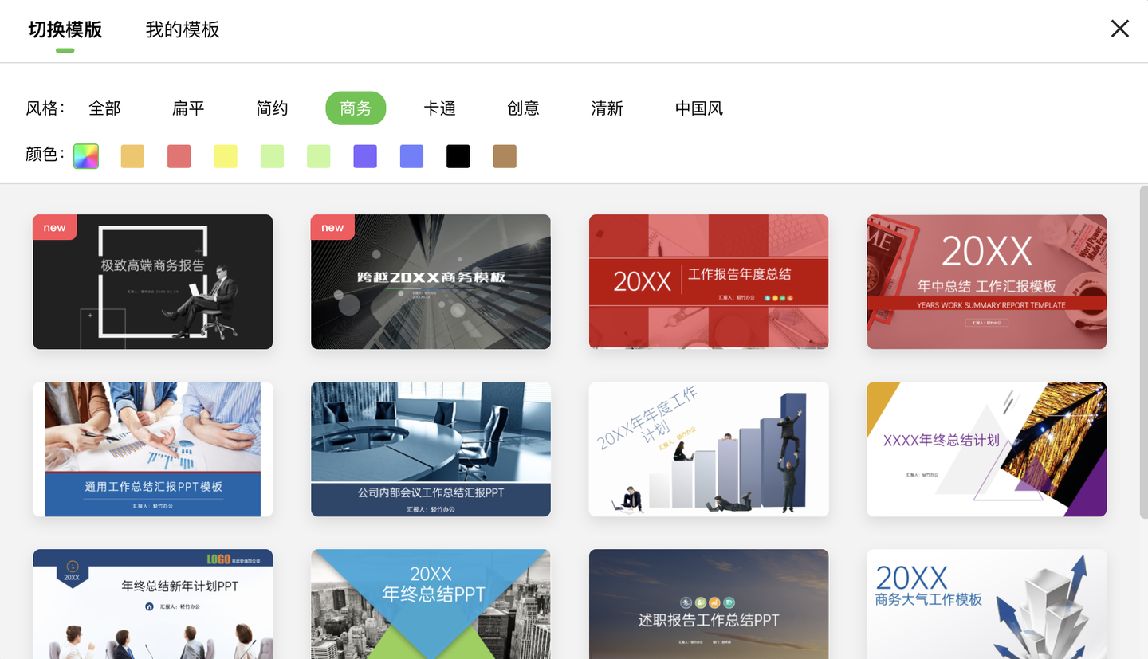The image size is (1148, 659).
Task: Choose the purple color filter
Action: (x=364, y=156)
